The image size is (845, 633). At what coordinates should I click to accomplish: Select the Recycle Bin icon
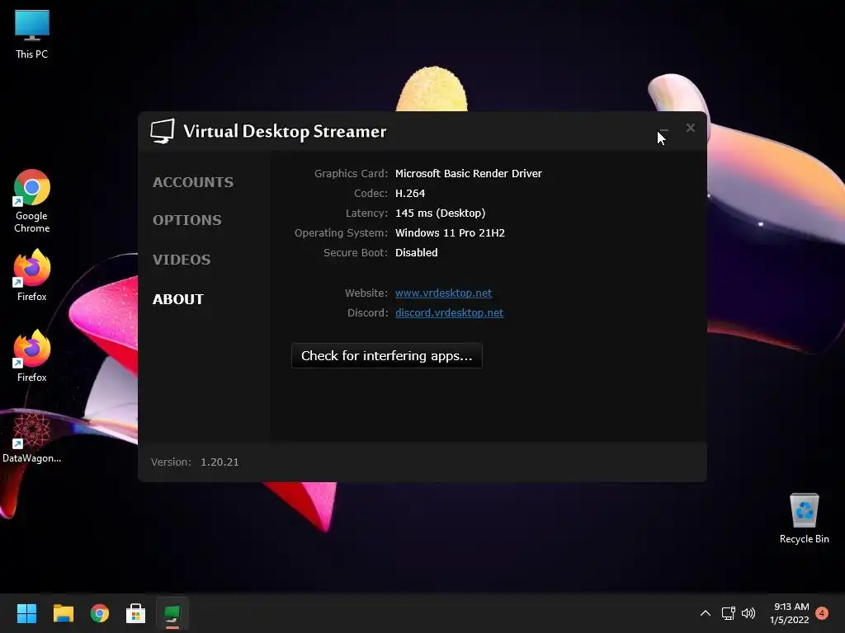pos(804,518)
